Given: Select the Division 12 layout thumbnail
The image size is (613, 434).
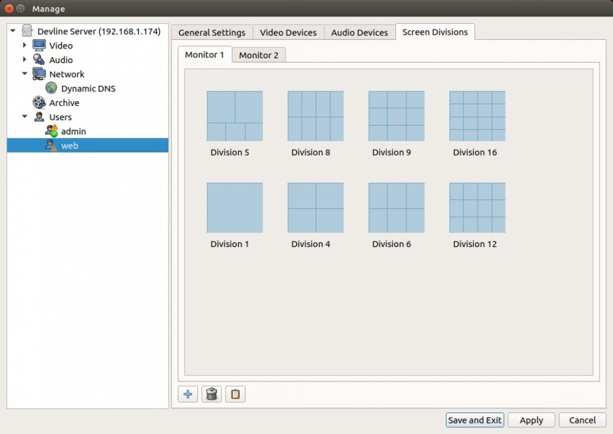Looking at the screenshot, I should click(x=478, y=208).
